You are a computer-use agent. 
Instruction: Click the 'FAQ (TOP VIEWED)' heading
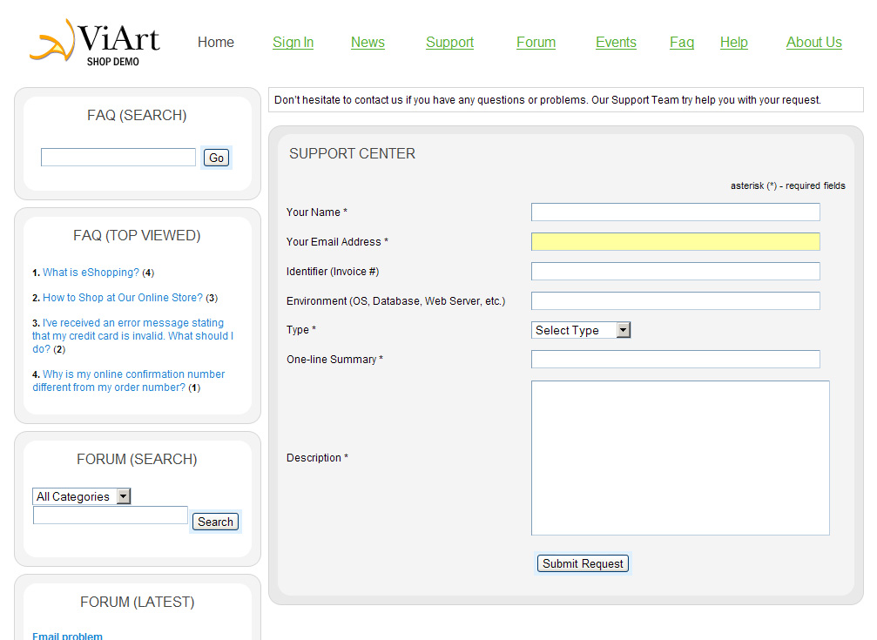coord(137,235)
